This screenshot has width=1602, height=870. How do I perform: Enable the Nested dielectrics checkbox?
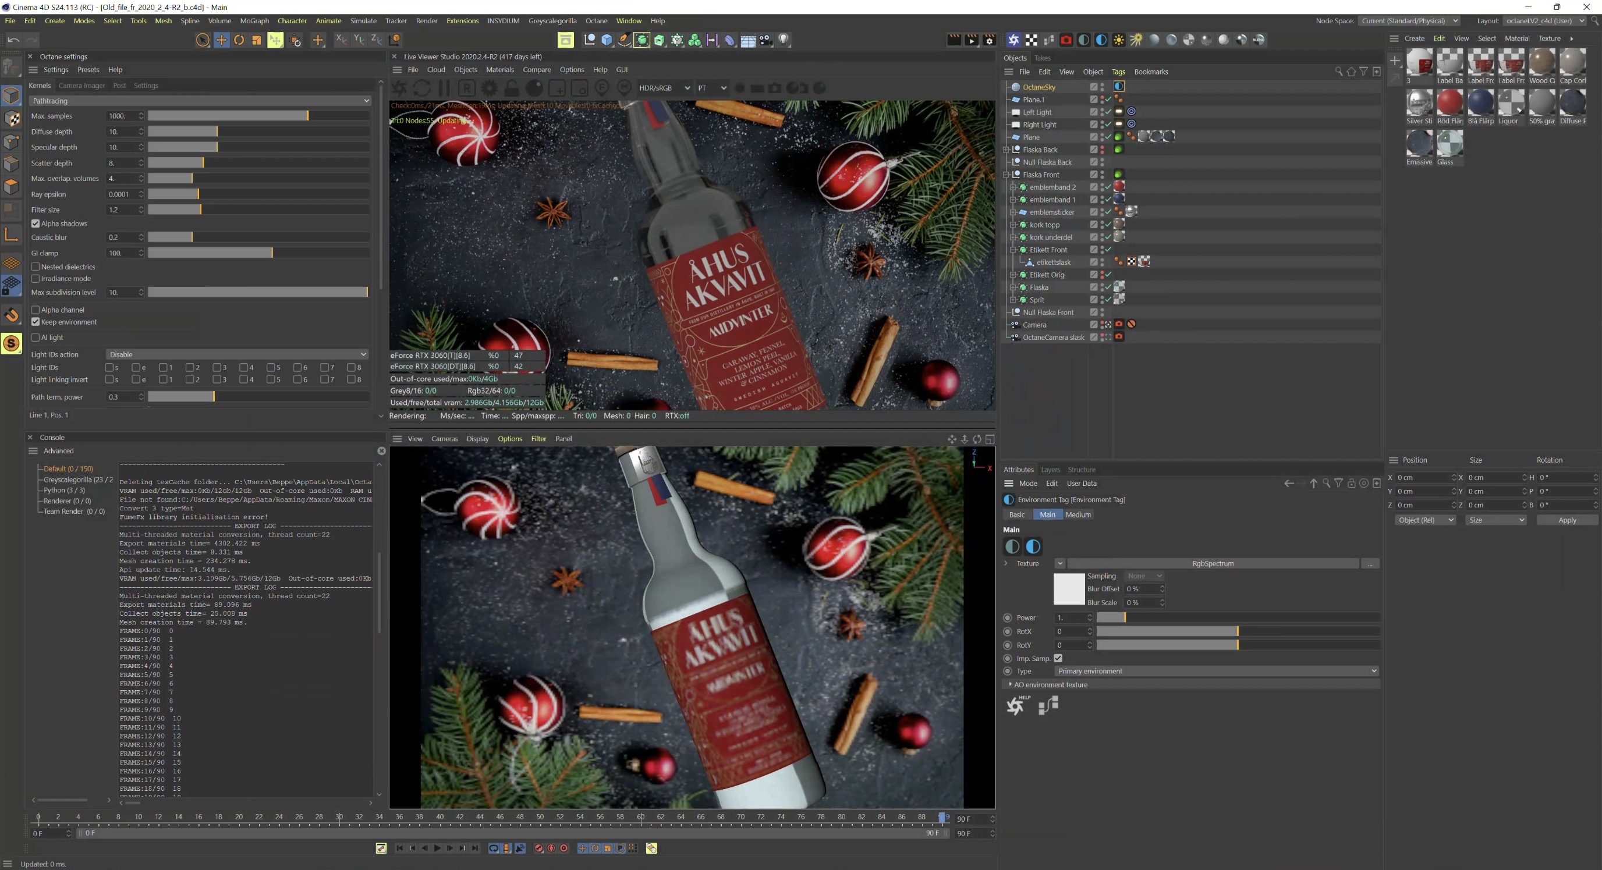point(36,267)
